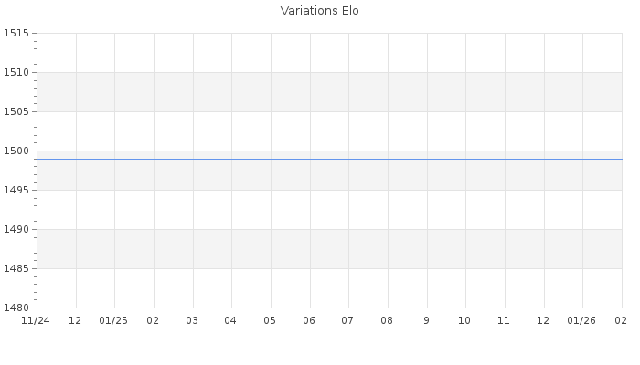Click the 11/24 date label
The image size is (640, 365).
point(36,321)
